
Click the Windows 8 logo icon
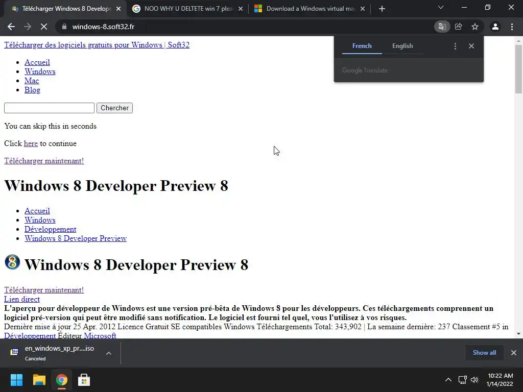point(12,262)
